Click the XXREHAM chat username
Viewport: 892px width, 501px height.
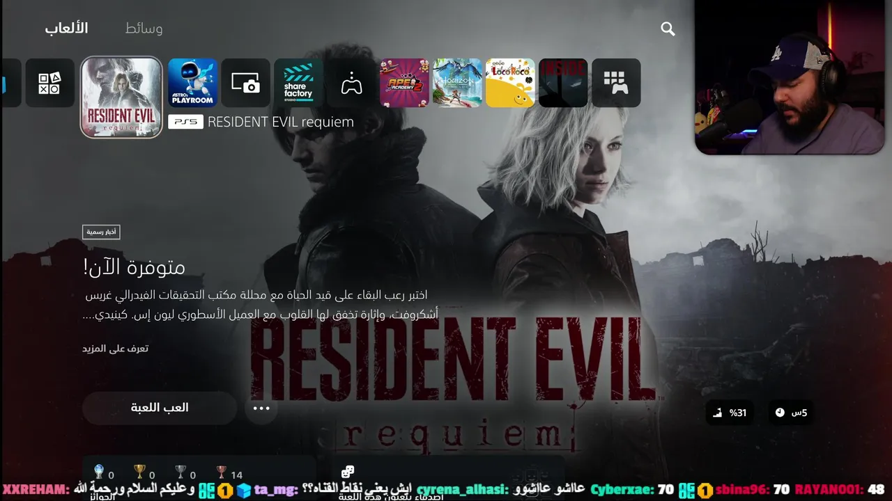(36, 490)
